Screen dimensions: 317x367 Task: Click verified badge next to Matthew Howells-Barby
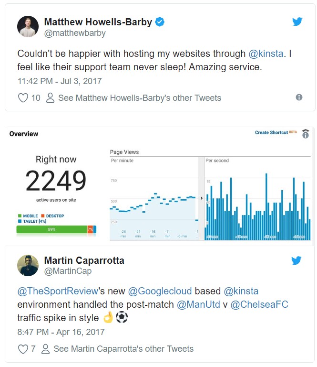[160, 22]
